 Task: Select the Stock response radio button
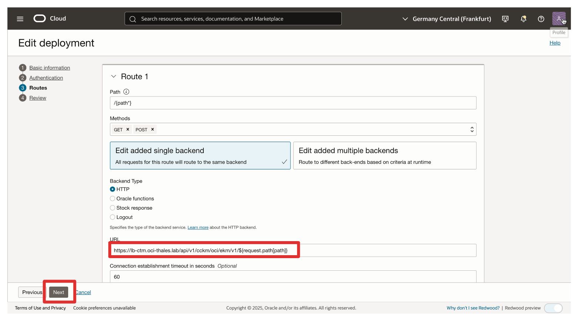113,208
